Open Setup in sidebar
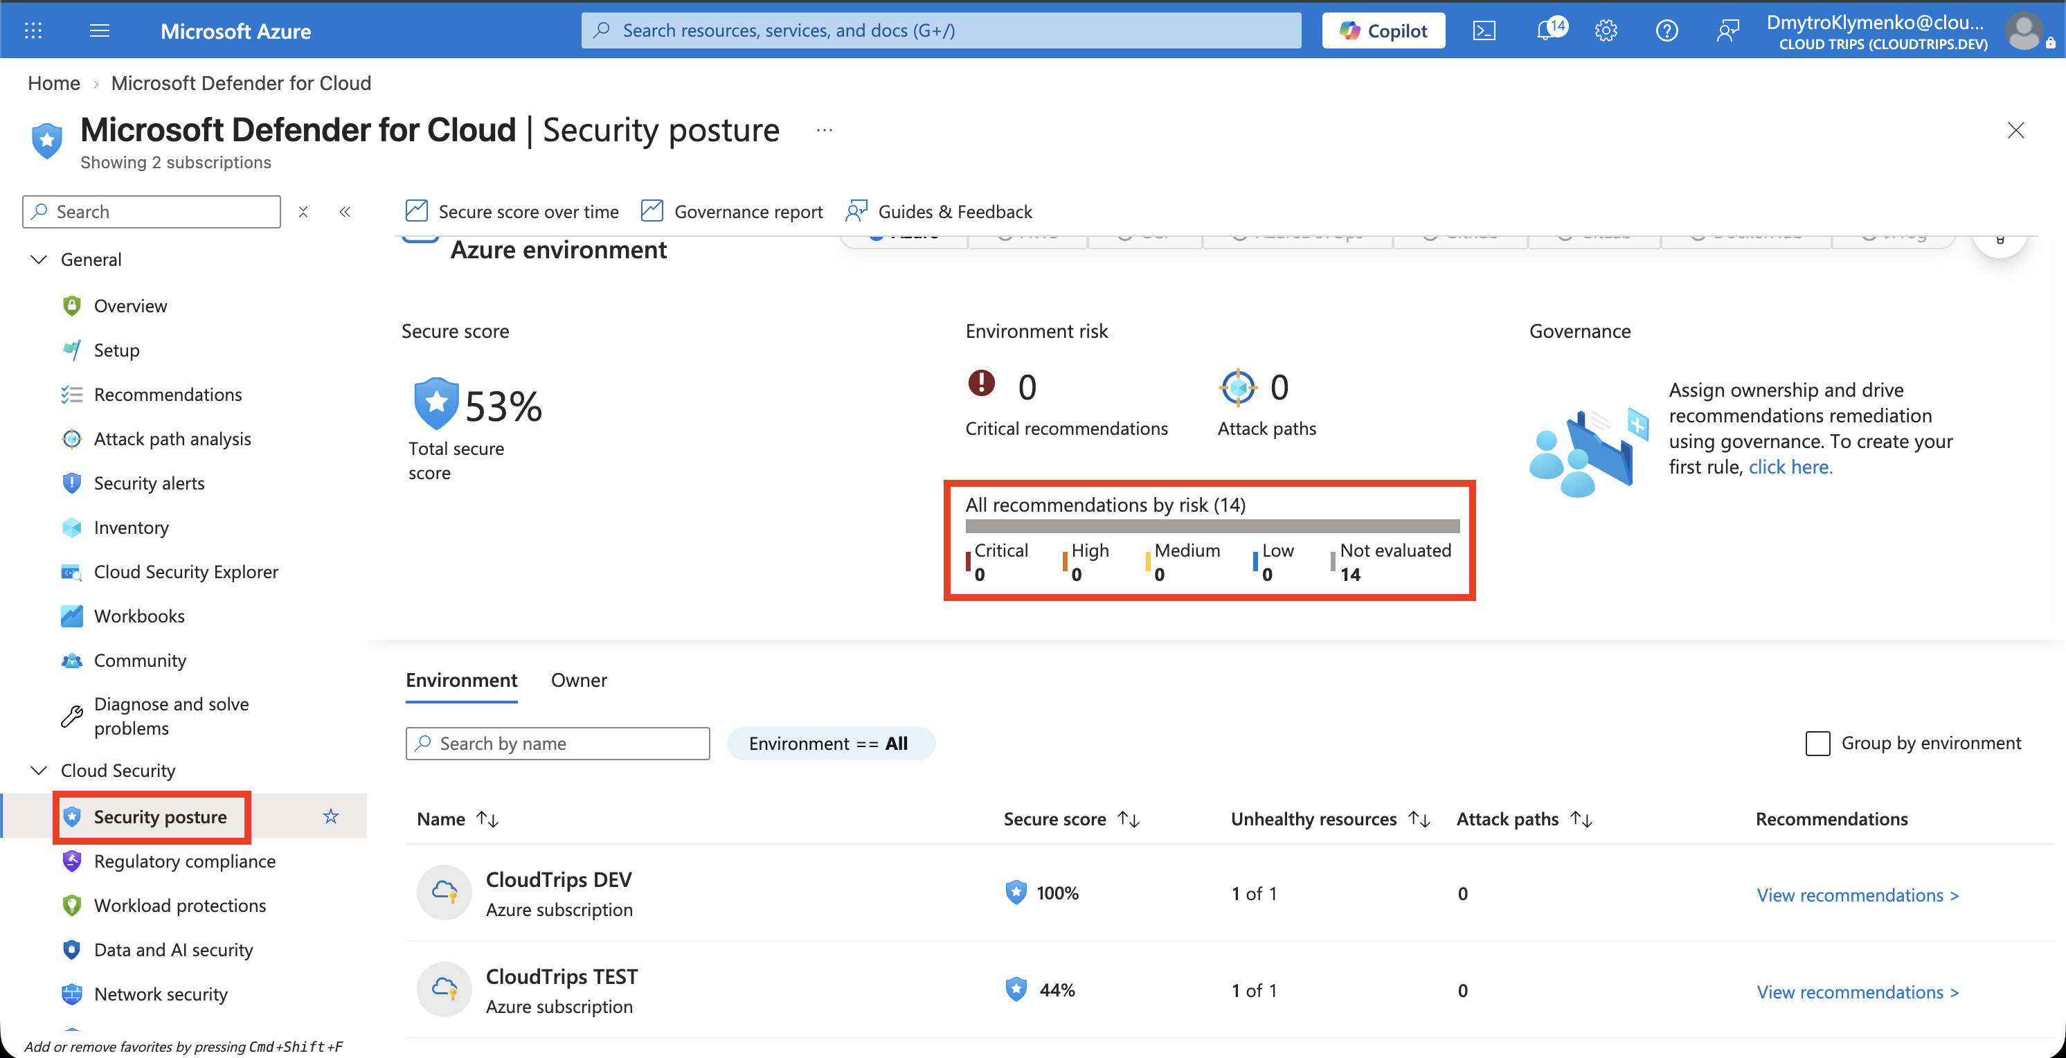The height and width of the screenshot is (1058, 2066). click(x=116, y=350)
